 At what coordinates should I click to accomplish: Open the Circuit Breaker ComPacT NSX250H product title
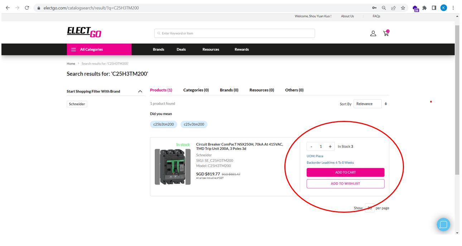click(x=240, y=147)
